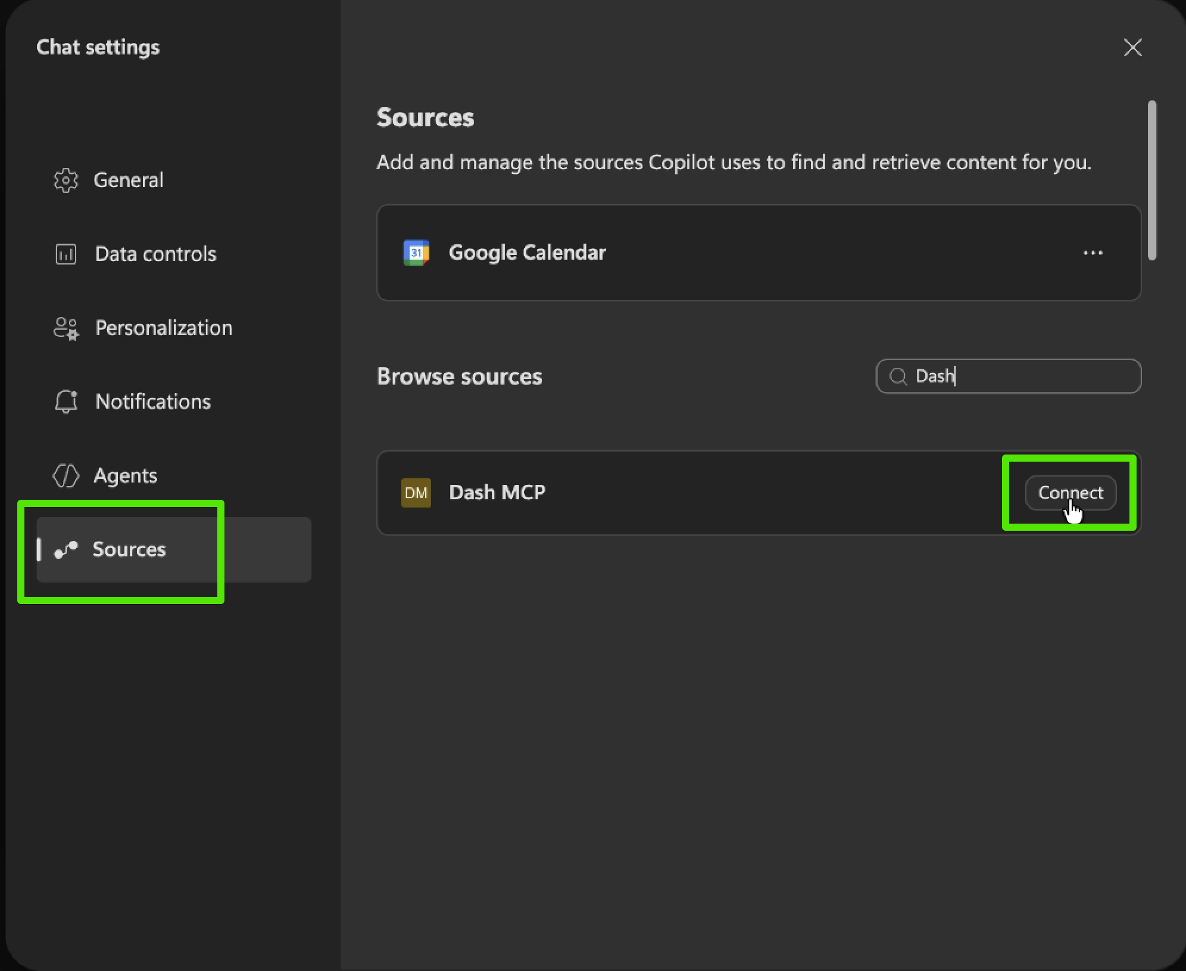
Task: Click the General gear icon
Action: pos(65,180)
